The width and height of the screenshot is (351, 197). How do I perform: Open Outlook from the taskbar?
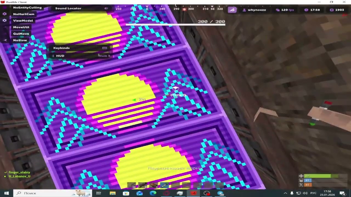[139, 193]
